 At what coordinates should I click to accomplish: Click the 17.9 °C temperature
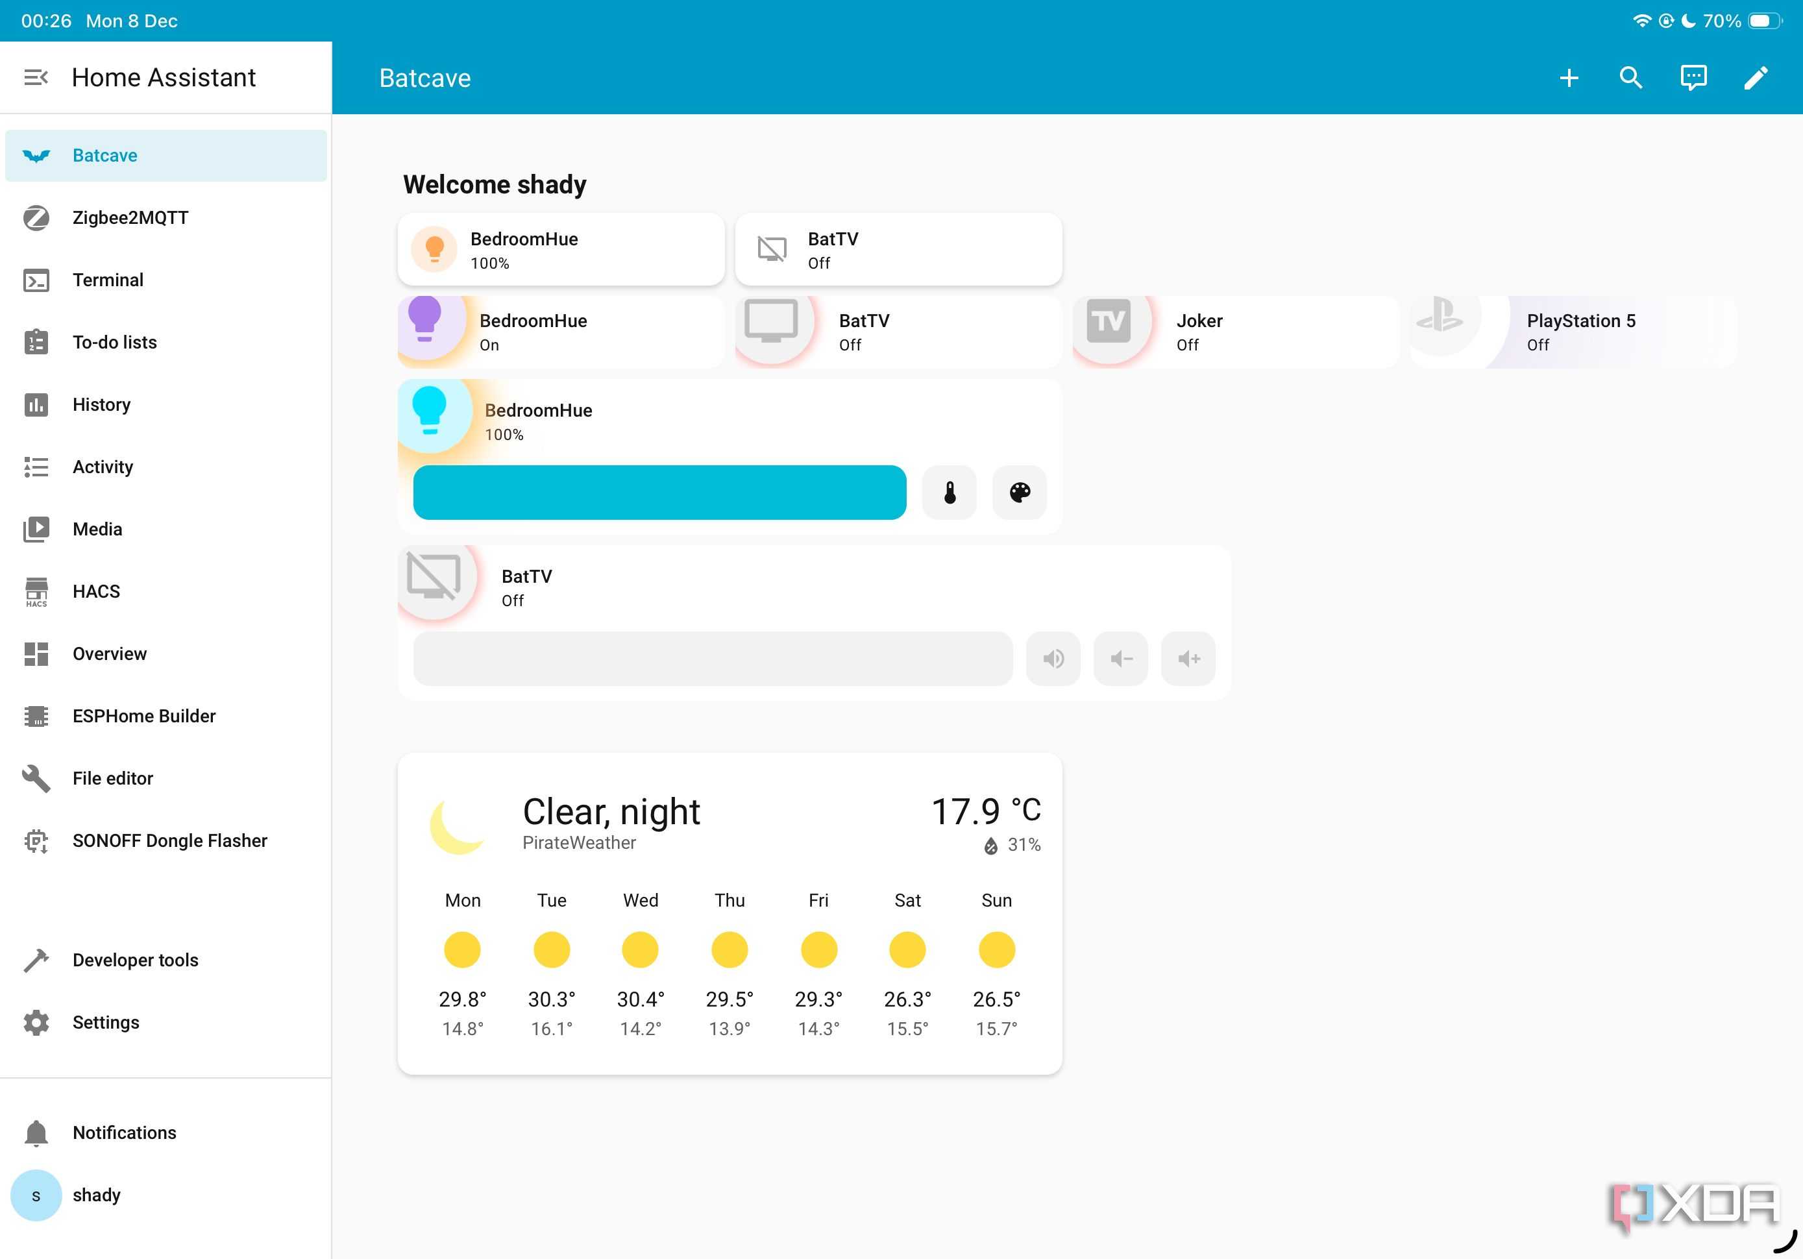(985, 811)
